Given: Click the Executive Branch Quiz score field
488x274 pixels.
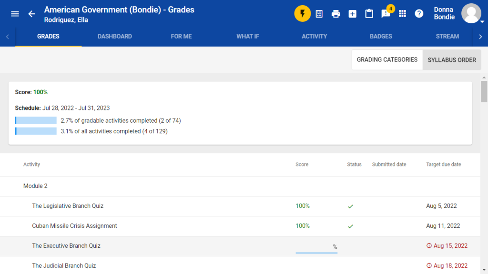Looking at the screenshot, I should pos(314,246).
